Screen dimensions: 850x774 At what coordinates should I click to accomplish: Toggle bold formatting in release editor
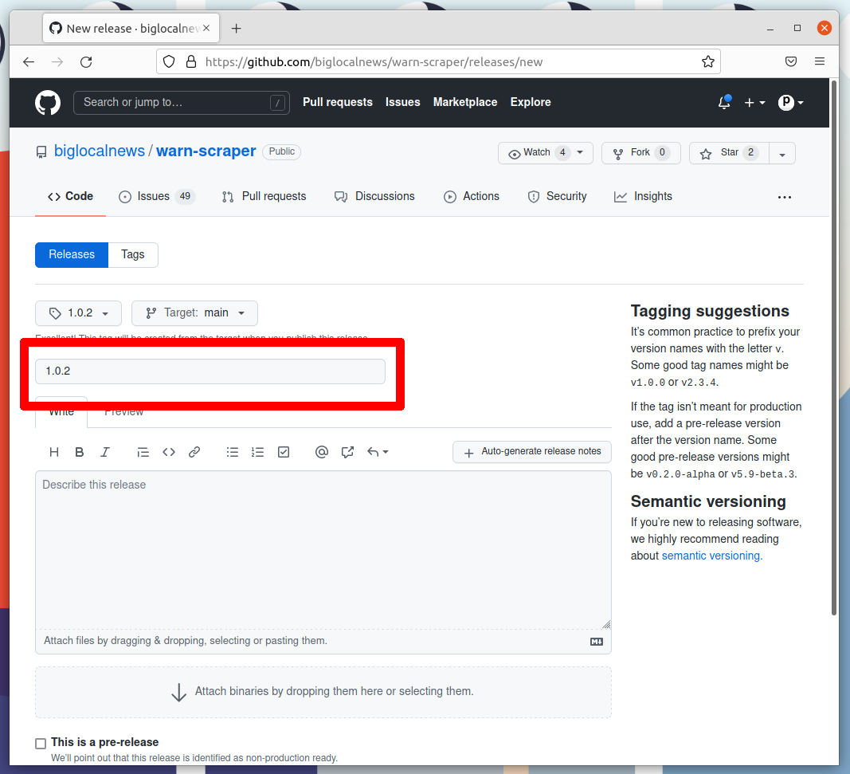tap(79, 452)
